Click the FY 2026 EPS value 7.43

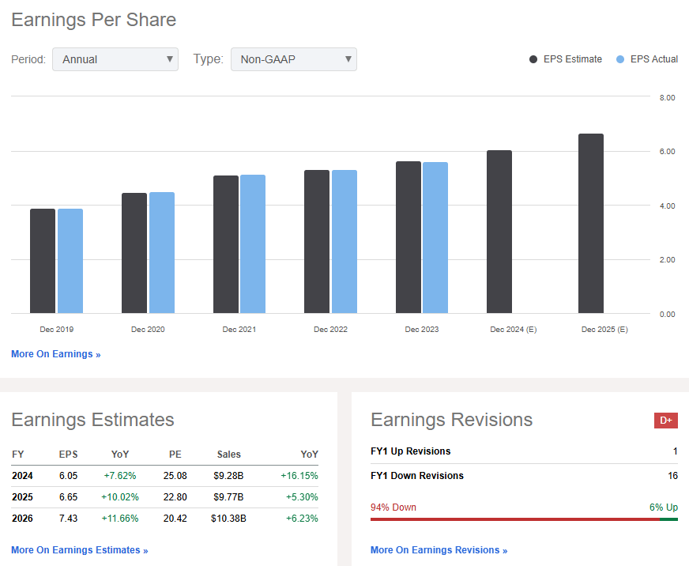(69, 519)
